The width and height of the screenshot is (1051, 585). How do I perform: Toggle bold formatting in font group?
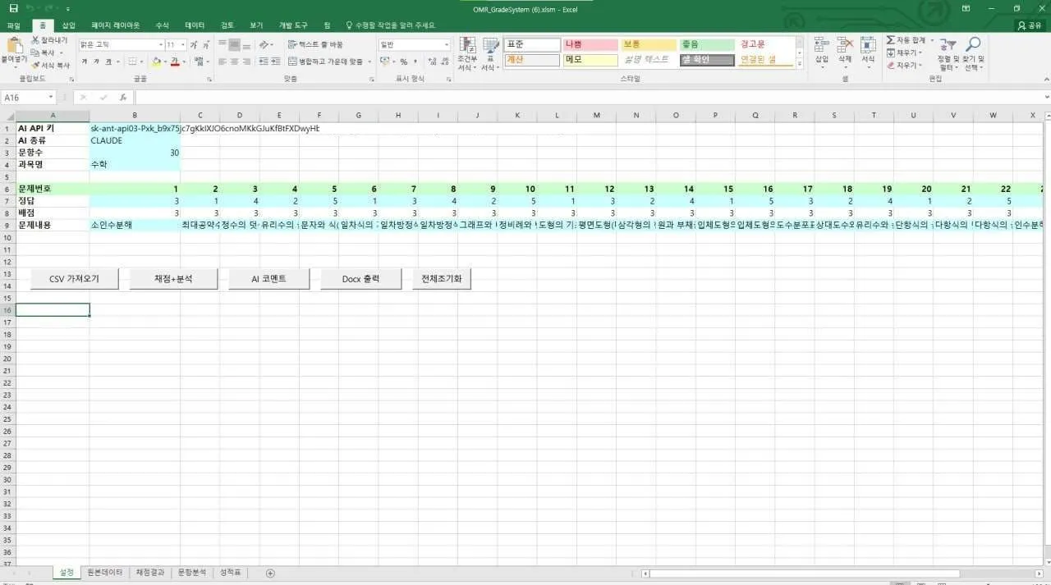(84, 62)
